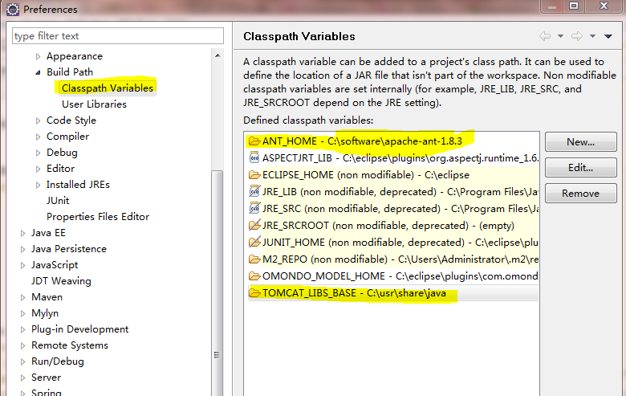
Task: Select User Libraries in the tree
Action: 94,104
